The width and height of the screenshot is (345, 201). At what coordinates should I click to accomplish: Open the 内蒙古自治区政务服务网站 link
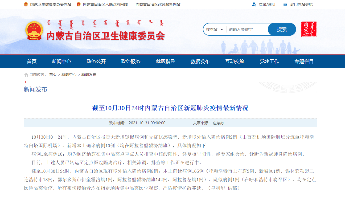coord(158,5)
